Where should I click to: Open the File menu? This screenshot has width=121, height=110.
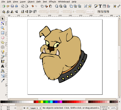(3, 2)
